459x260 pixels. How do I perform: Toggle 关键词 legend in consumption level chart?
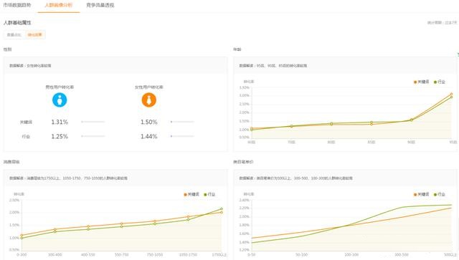pyautogui.click(x=191, y=194)
